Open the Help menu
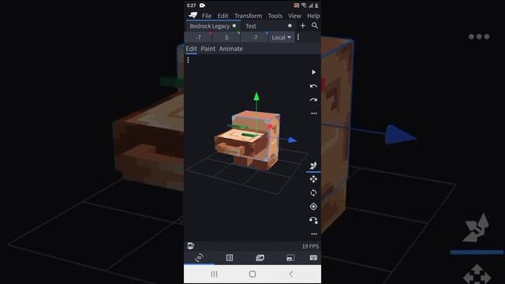This screenshot has height=284, width=505. (313, 16)
